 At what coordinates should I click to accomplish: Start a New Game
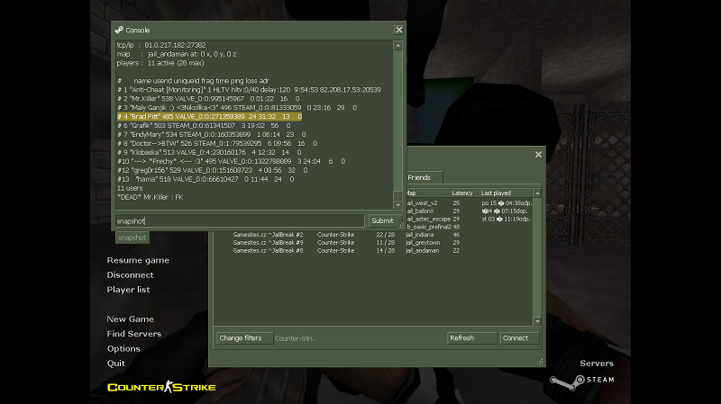coord(130,319)
